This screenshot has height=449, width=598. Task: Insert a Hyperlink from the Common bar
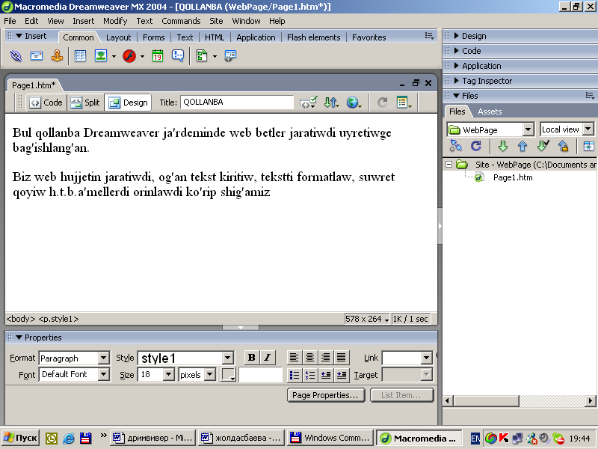click(16, 56)
